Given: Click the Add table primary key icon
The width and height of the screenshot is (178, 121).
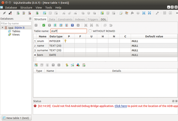Looking at the screenshot, I should 67,65.
